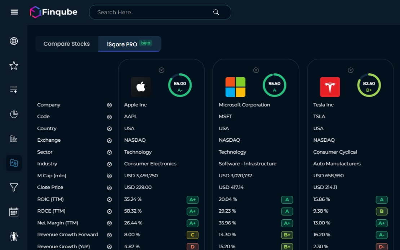
Task: Switch to the Compare Stocks tab
Action: click(x=67, y=44)
